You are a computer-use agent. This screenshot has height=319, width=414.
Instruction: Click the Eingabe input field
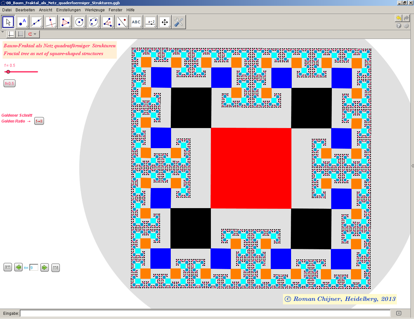(205, 313)
